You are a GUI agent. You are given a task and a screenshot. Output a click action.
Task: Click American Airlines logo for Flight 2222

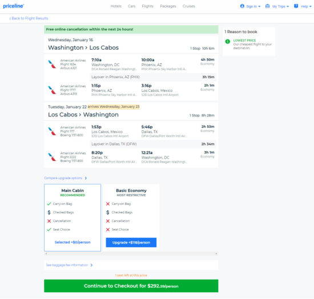point(52,157)
